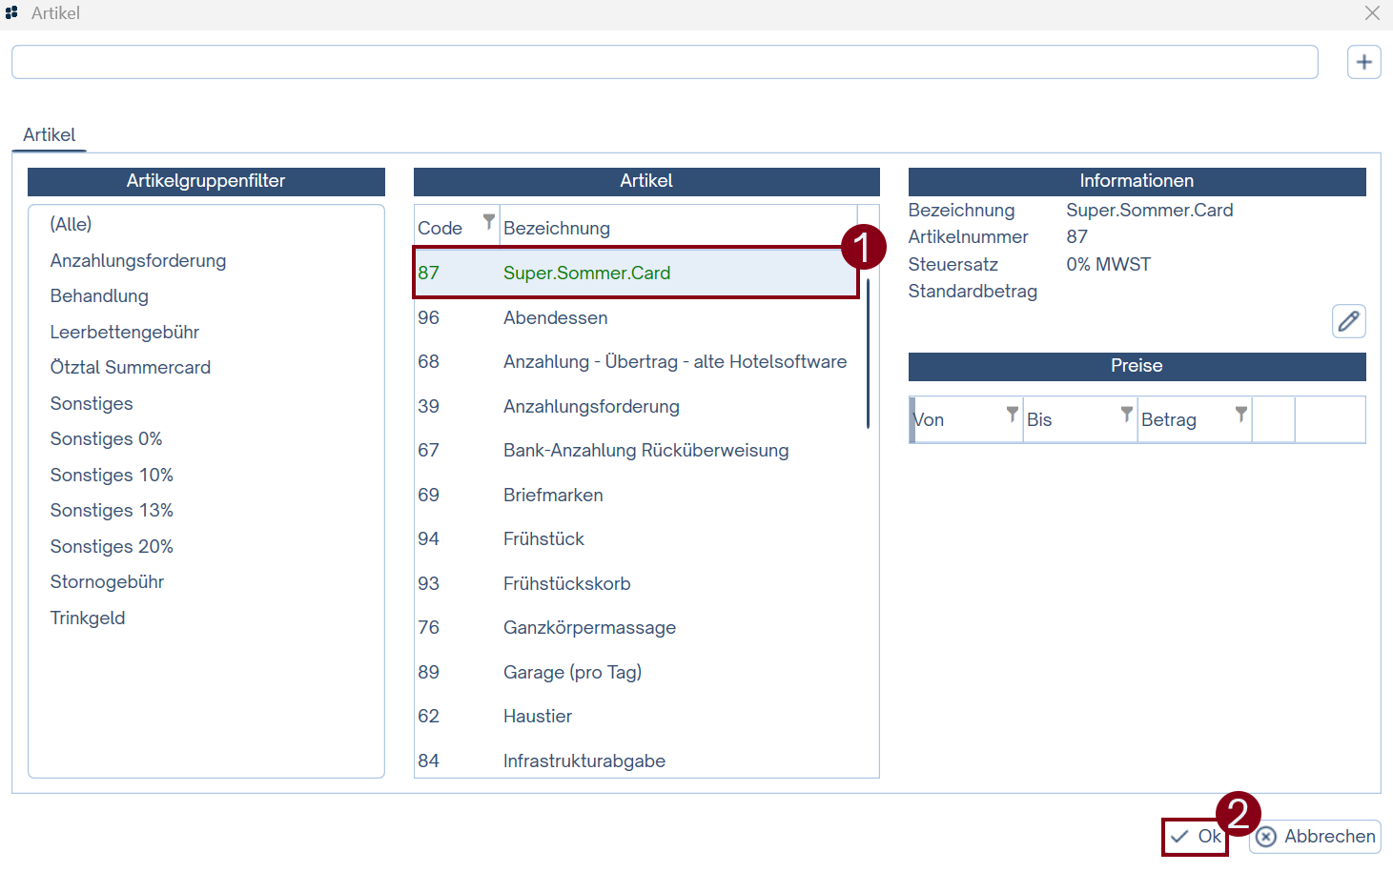Select the (Alle) article group filter
This screenshot has height=872, width=1393.
(72, 225)
